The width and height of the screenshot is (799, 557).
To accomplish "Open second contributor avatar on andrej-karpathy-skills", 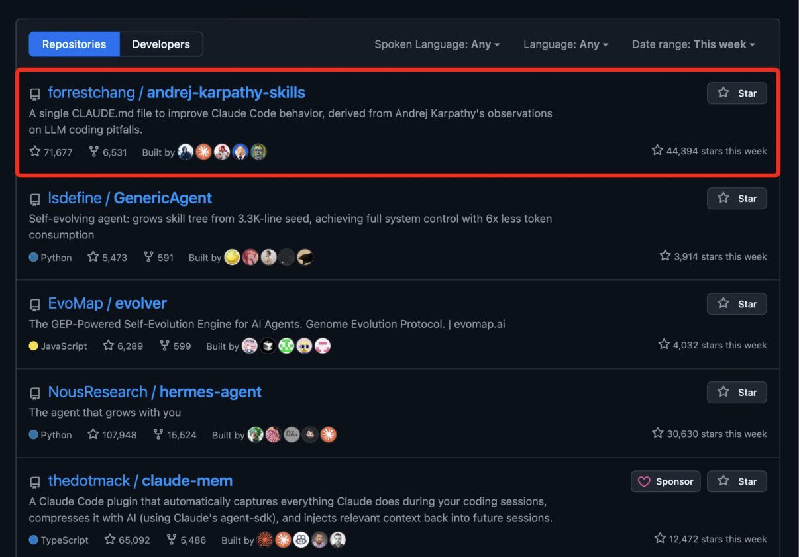I will (204, 152).
